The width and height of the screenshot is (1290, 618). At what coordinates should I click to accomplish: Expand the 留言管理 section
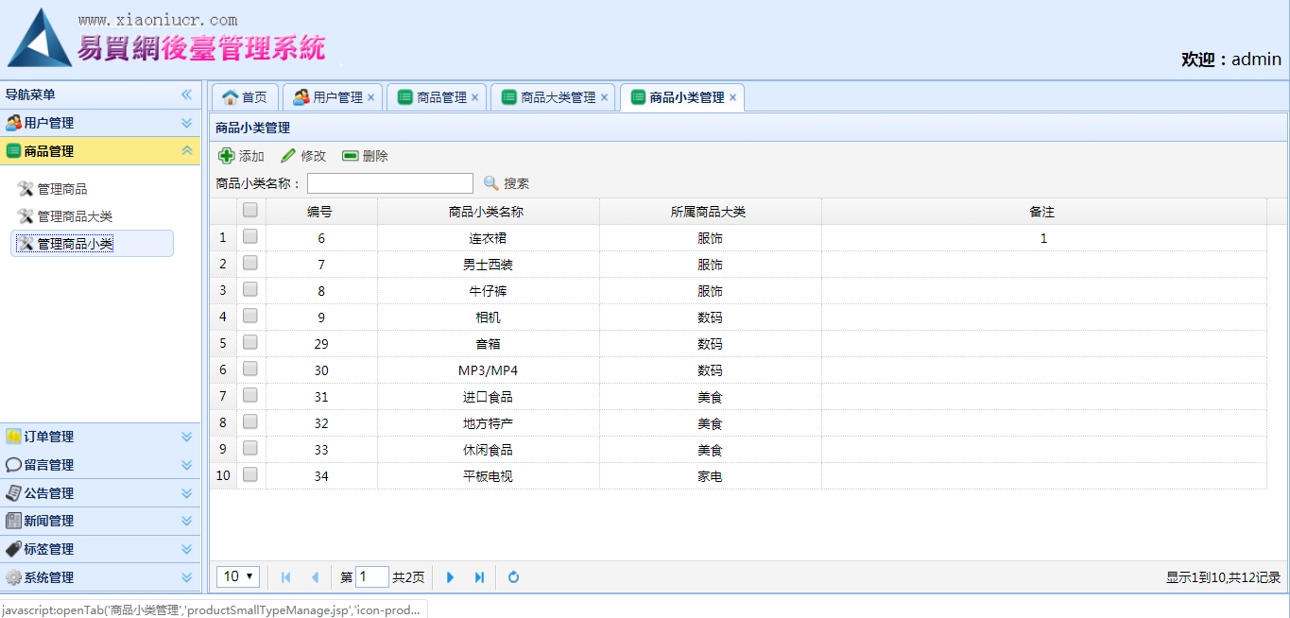tap(186, 465)
